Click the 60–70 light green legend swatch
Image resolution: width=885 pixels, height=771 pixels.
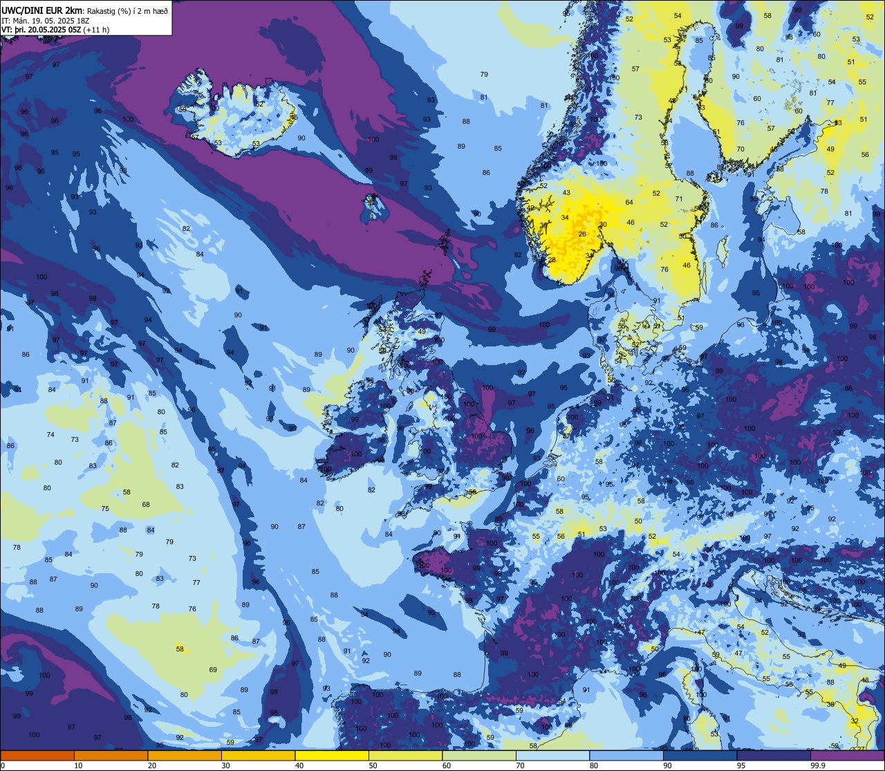click(479, 755)
